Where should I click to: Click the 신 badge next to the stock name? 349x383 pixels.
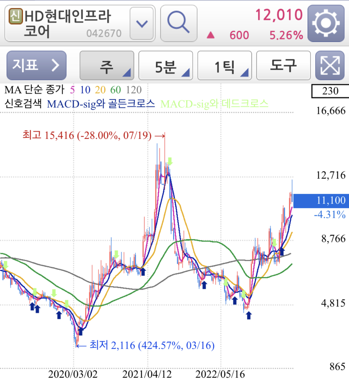(x=16, y=16)
